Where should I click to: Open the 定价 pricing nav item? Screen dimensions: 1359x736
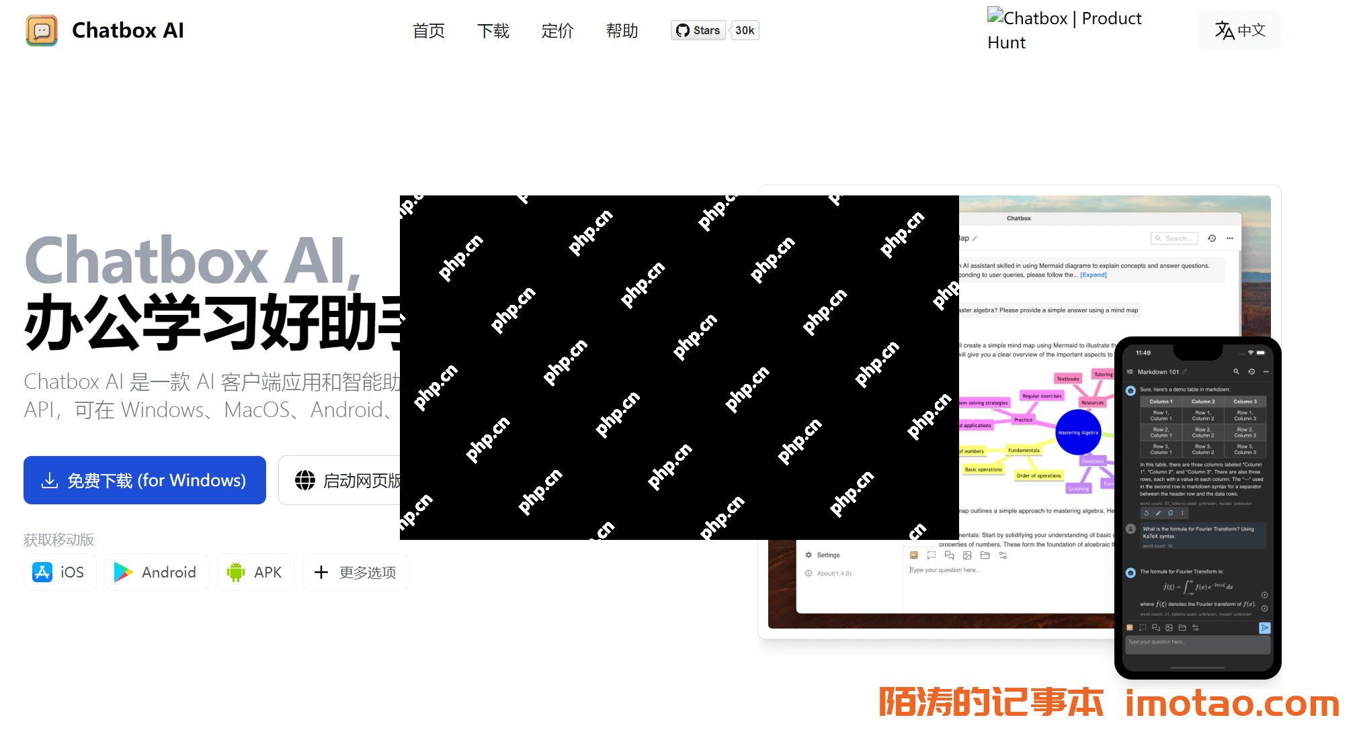[558, 31]
